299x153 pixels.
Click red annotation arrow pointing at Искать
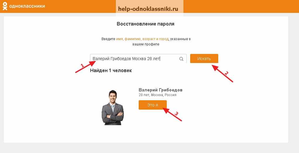pyautogui.click(x=223, y=74)
